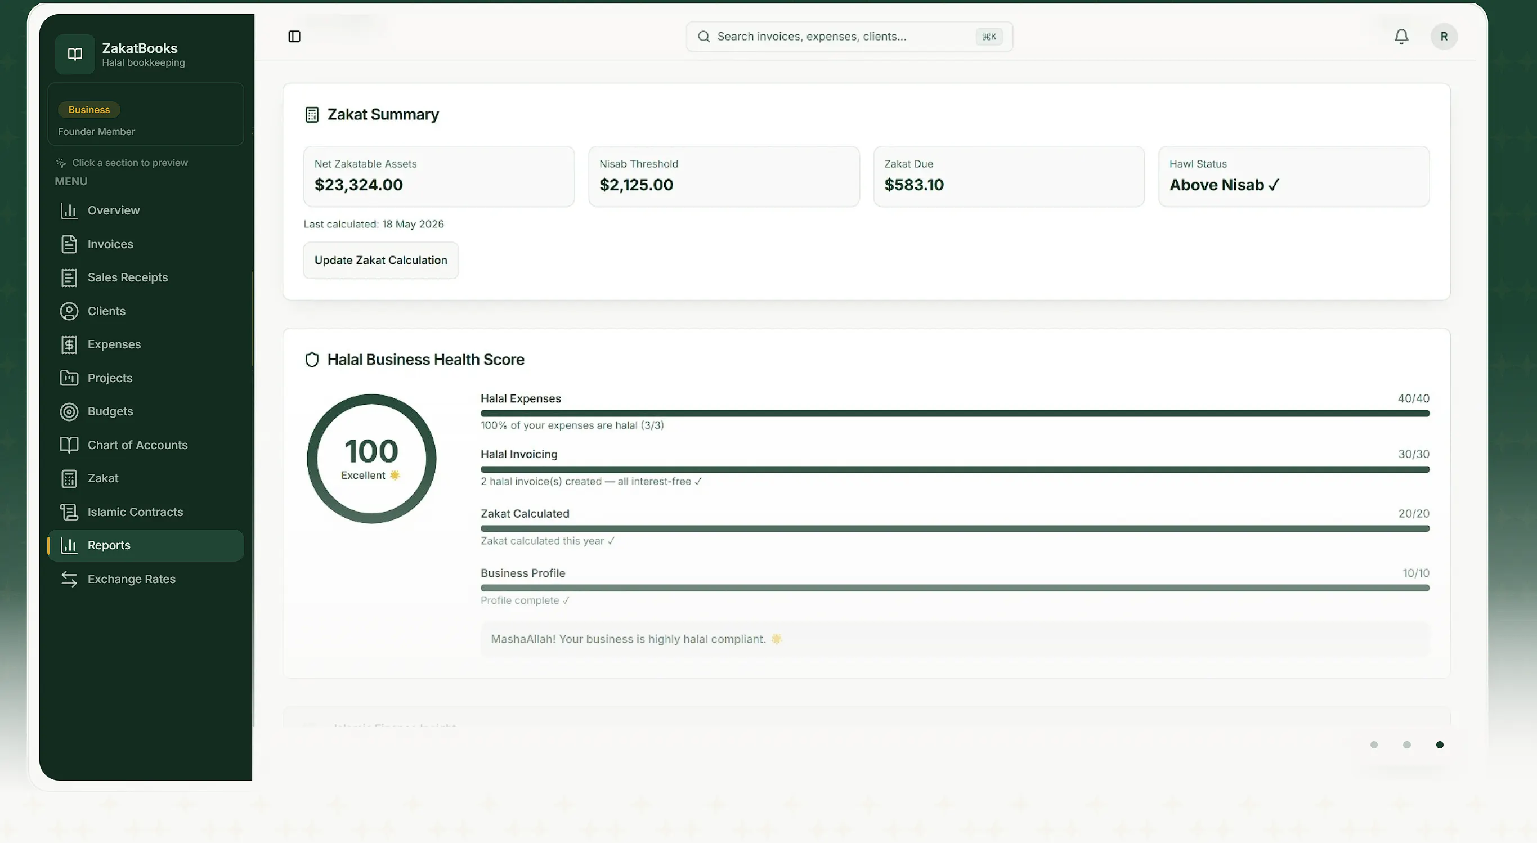The height and width of the screenshot is (843, 1537).
Task: Select the Reports menu item
Action: 146,545
